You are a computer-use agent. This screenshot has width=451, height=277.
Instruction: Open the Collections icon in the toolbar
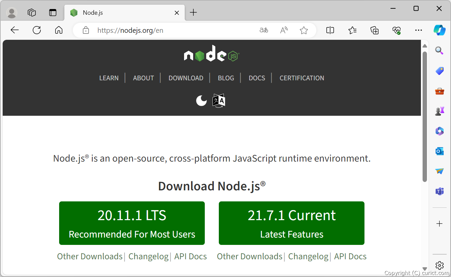(374, 30)
